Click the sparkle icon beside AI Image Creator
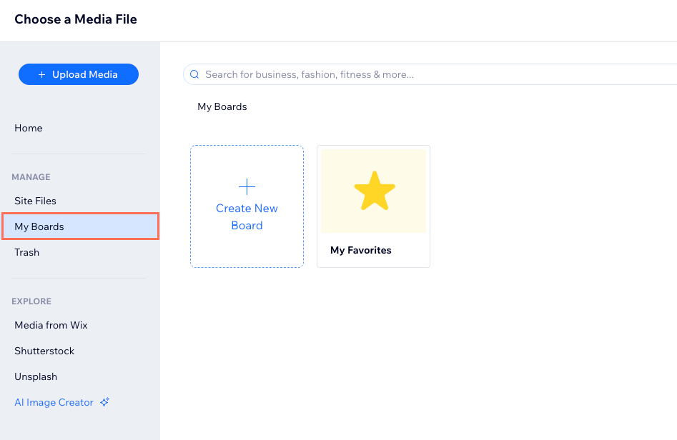 (x=105, y=402)
